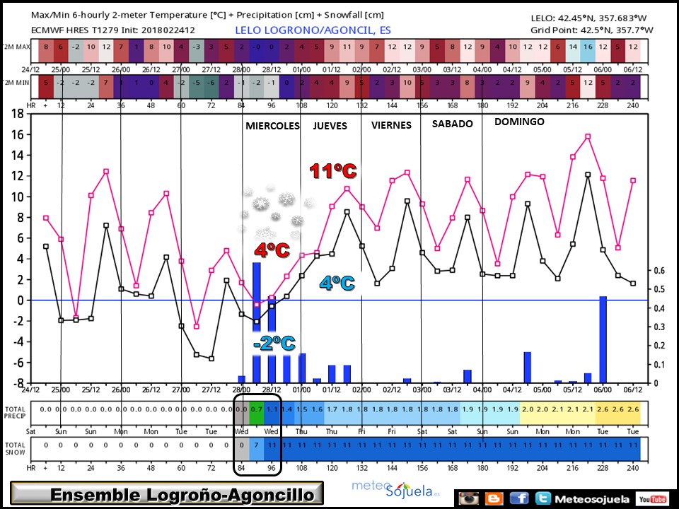The image size is (679, 509).
Task: Select the Max/Min 6-hourly chart title
Action: click(207, 15)
